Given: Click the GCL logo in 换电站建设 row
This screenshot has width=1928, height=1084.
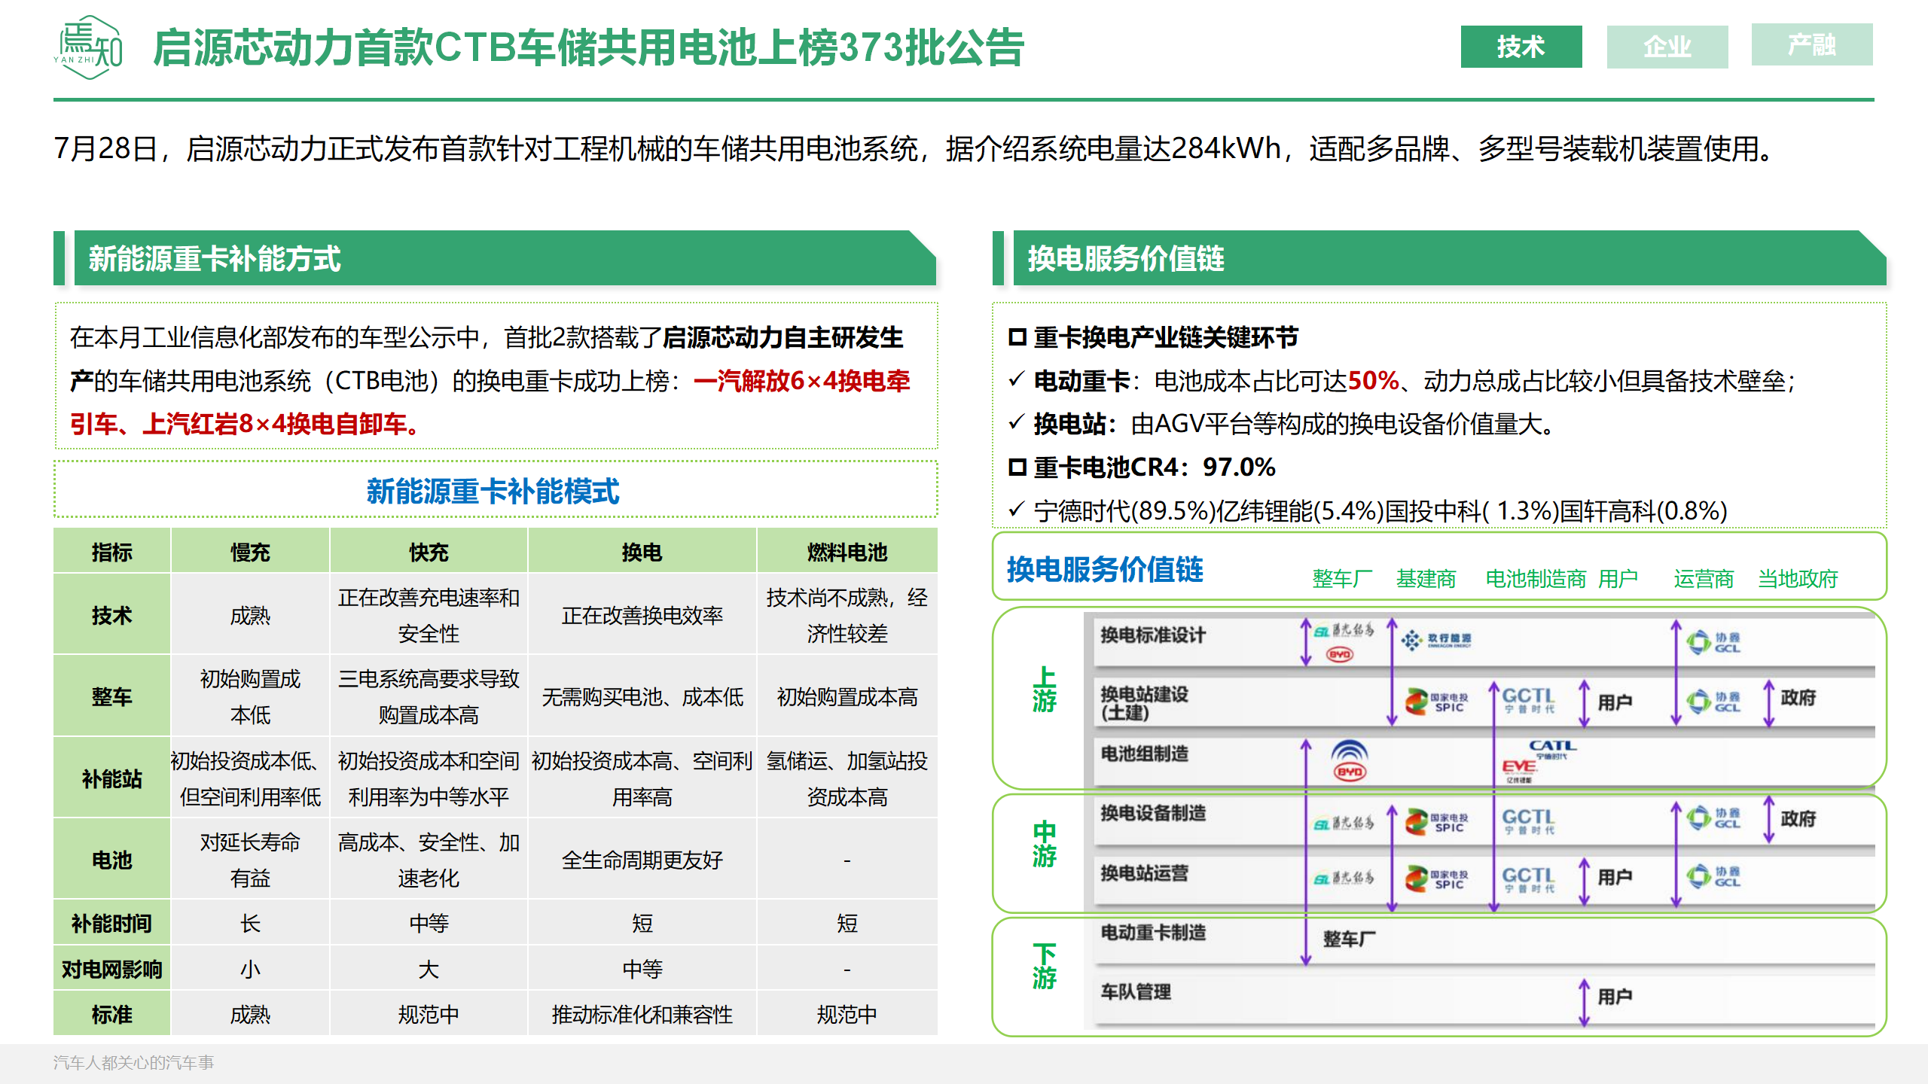Looking at the screenshot, I should click(x=1713, y=702).
